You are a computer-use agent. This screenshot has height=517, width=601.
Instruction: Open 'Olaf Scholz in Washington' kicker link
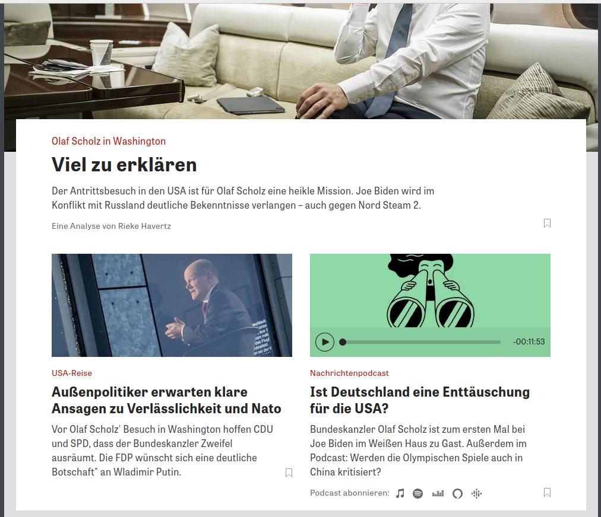[x=109, y=141]
